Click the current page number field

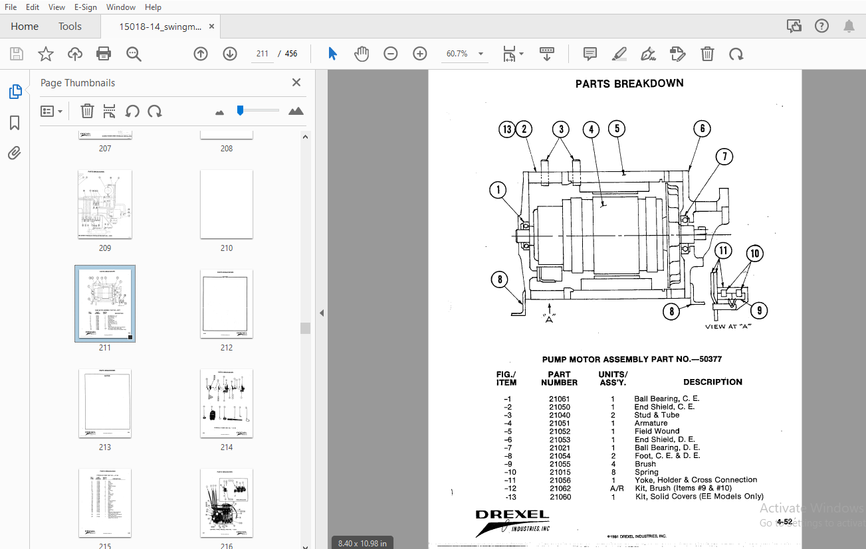tap(262, 54)
